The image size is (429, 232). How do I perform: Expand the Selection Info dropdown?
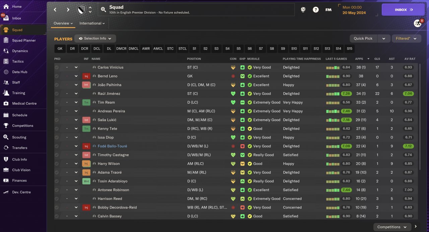(x=95, y=39)
